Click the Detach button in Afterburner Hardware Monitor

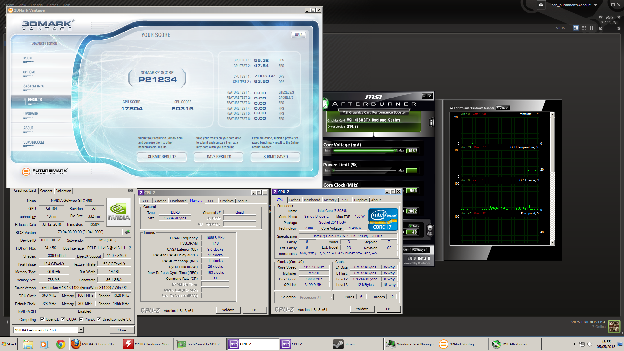tap(503, 108)
